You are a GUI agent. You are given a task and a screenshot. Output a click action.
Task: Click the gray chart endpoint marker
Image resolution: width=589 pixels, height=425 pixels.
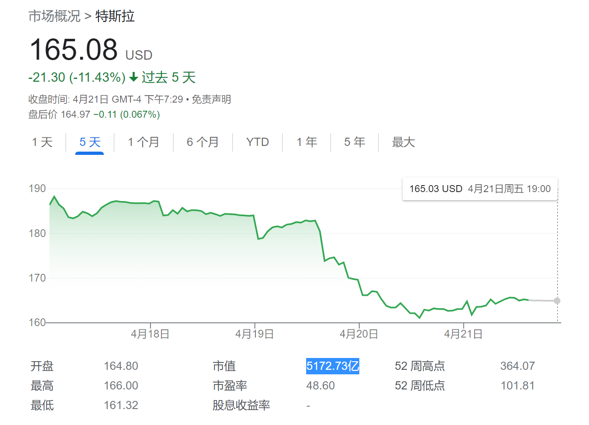click(x=557, y=301)
